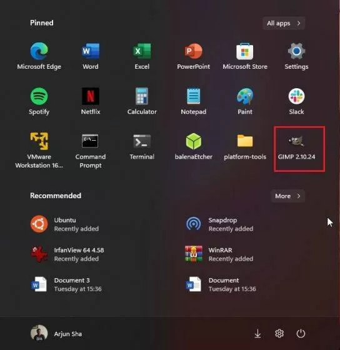Open the Terminal pinned app
This screenshot has height=350, width=340.
tap(142, 146)
